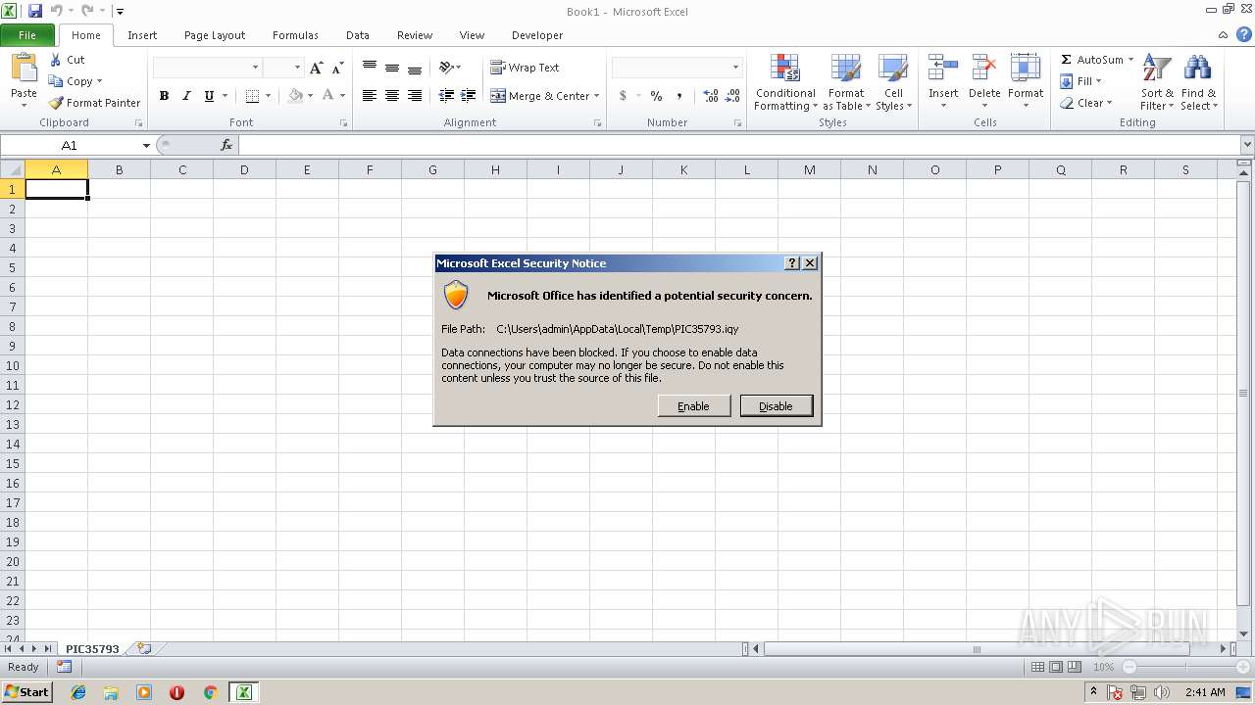This screenshot has height=705, width=1255.
Task: Open the Number Format dropdown
Action: tap(735, 68)
